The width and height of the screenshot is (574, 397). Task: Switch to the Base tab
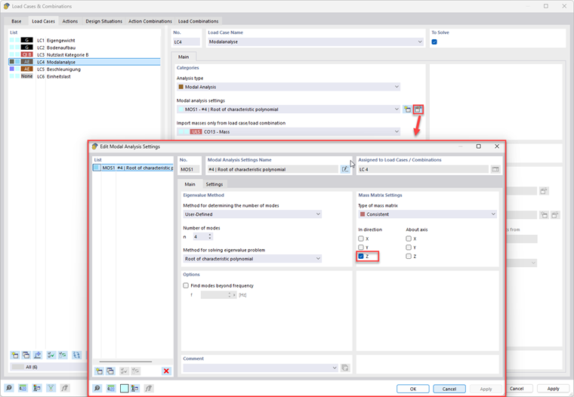pyautogui.click(x=16, y=21)
